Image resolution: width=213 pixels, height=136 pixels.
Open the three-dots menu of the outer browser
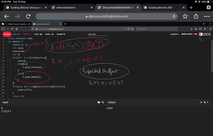(207, 16)
